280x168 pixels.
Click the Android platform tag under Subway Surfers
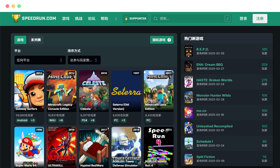pos(22,120)
